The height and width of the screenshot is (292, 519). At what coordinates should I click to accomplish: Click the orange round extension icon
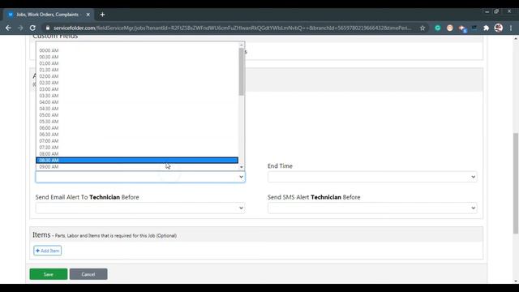tap(449, 28)
